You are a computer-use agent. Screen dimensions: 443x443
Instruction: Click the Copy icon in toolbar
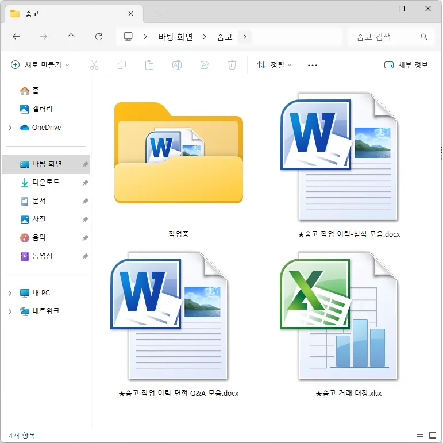tap(121, 65)
